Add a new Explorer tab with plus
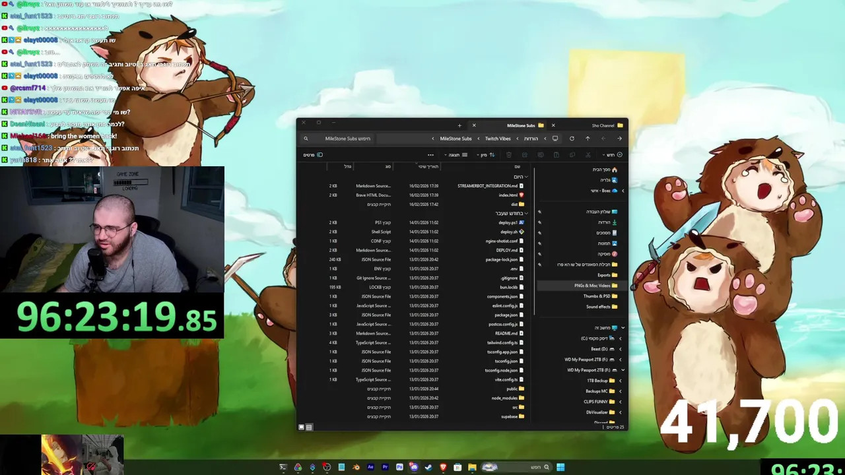This screenshot has height=475, width=845. [x=459, y=125]
